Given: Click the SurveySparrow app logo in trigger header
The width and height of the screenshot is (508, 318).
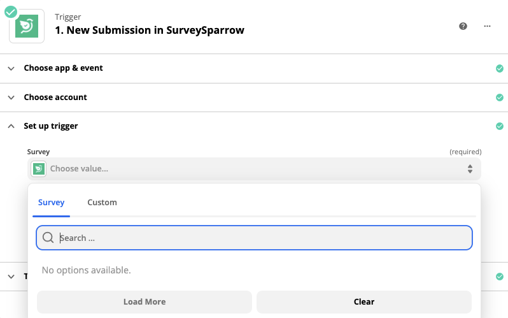Looking at the screenshot, I should (27, 26).
